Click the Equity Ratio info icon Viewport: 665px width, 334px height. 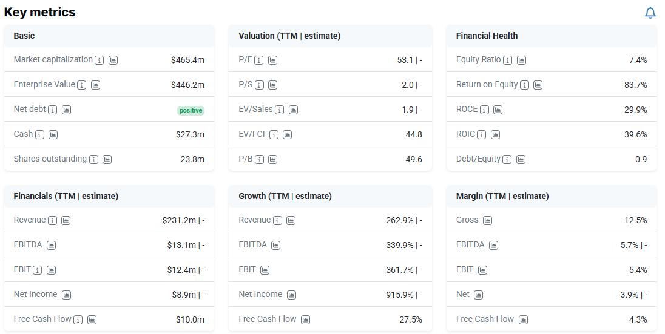click(508, 61)
